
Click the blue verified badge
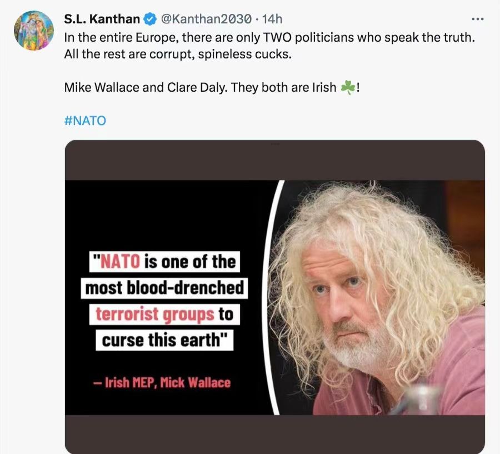(150, 19)
